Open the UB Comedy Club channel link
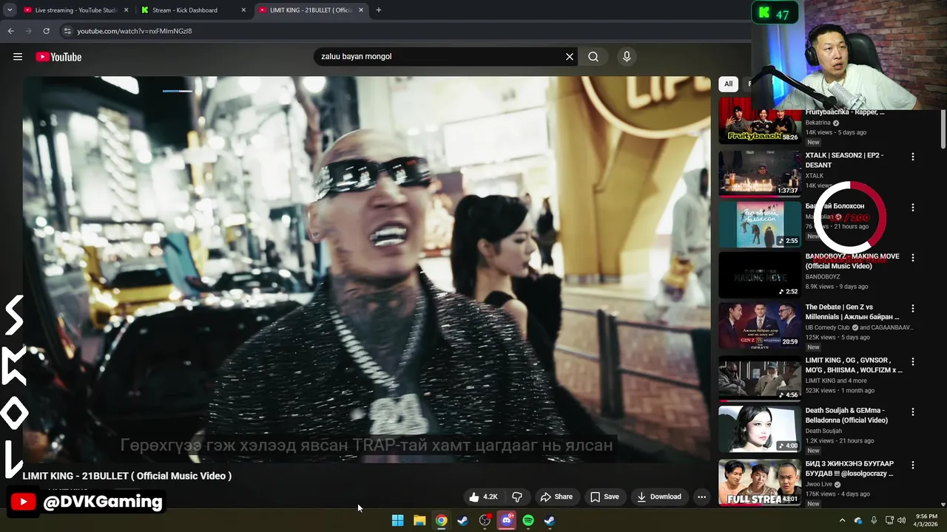 point(828,327)
